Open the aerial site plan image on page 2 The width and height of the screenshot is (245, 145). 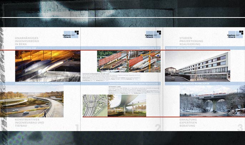[x=95, y=105]
